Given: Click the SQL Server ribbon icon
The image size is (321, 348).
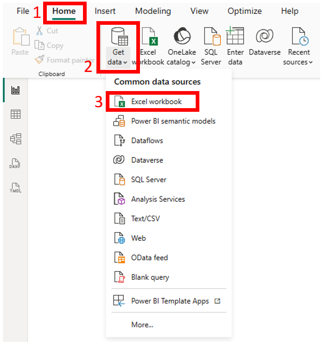Looking at the screenshot, I should pyautogui.click(x=212, y=36).
